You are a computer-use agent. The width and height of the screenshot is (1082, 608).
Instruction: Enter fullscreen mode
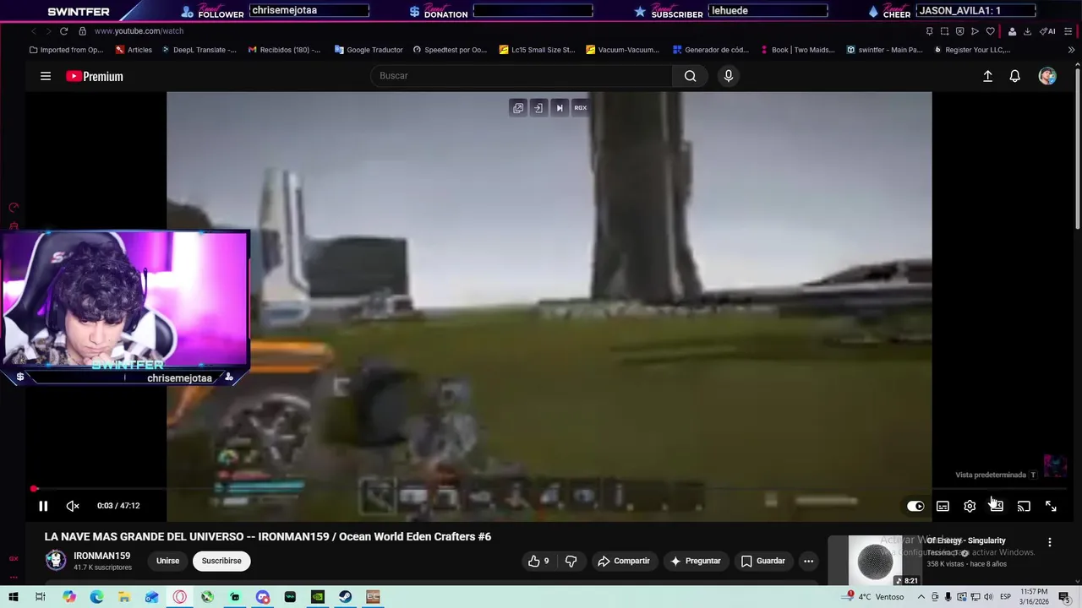1051,506
